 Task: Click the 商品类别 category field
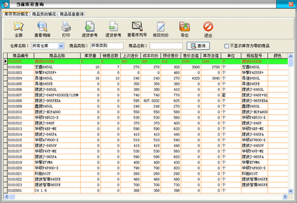(107, 46)
